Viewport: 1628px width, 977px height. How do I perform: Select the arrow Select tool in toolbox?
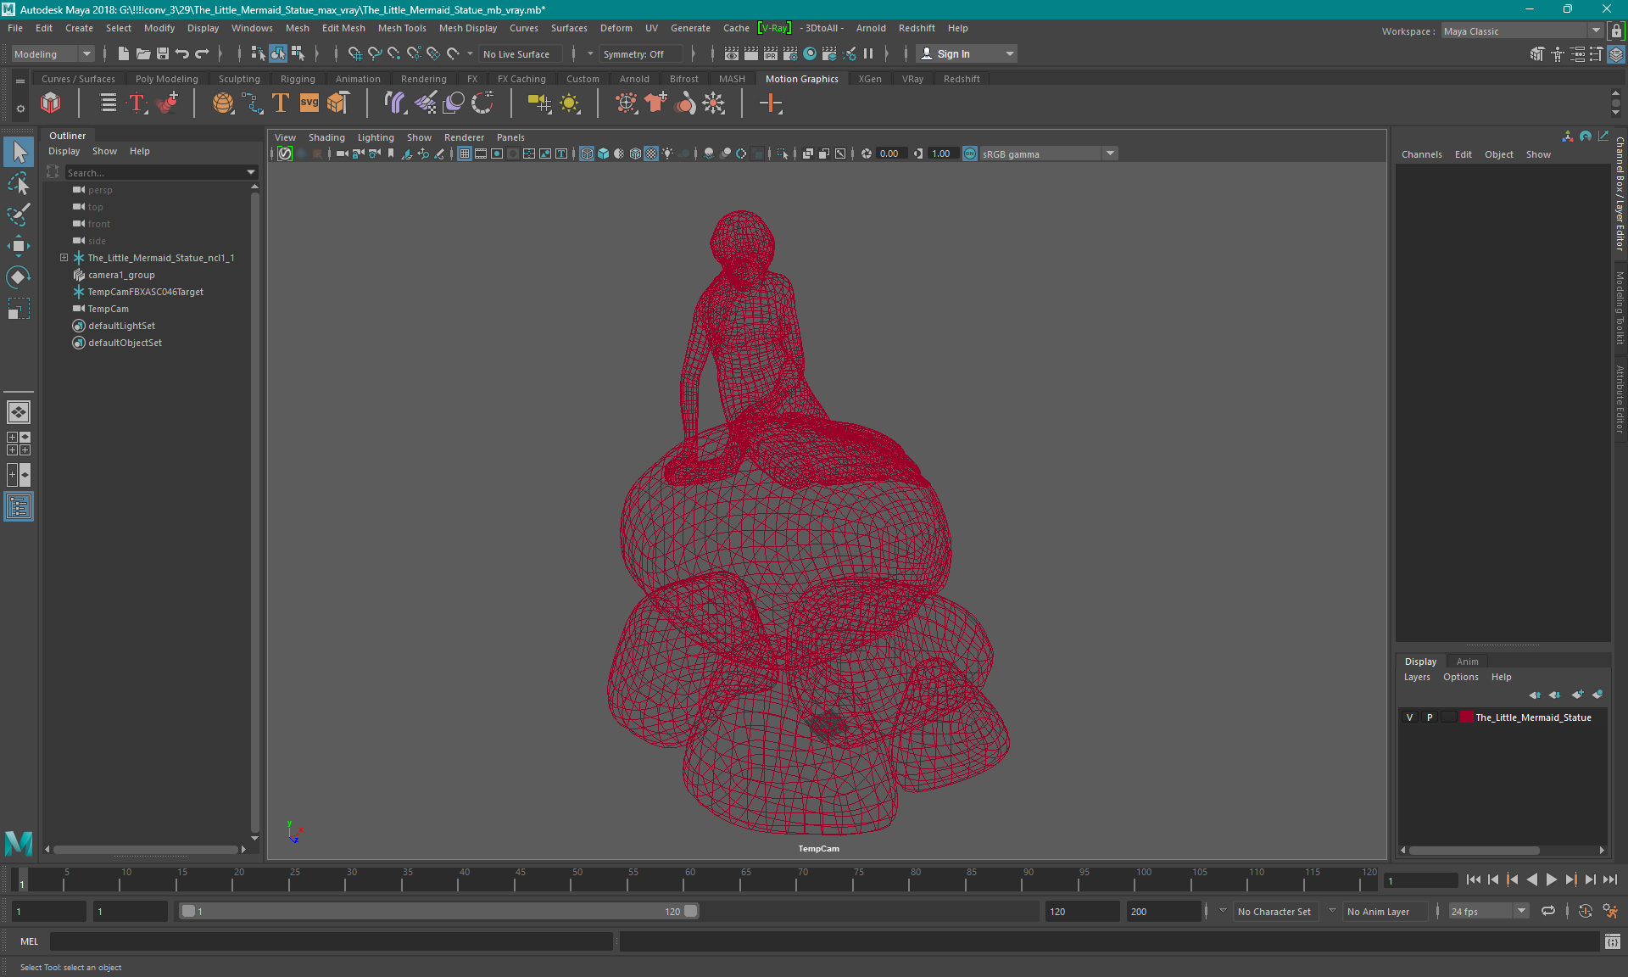pyautogui.click(x=19, y=152)
